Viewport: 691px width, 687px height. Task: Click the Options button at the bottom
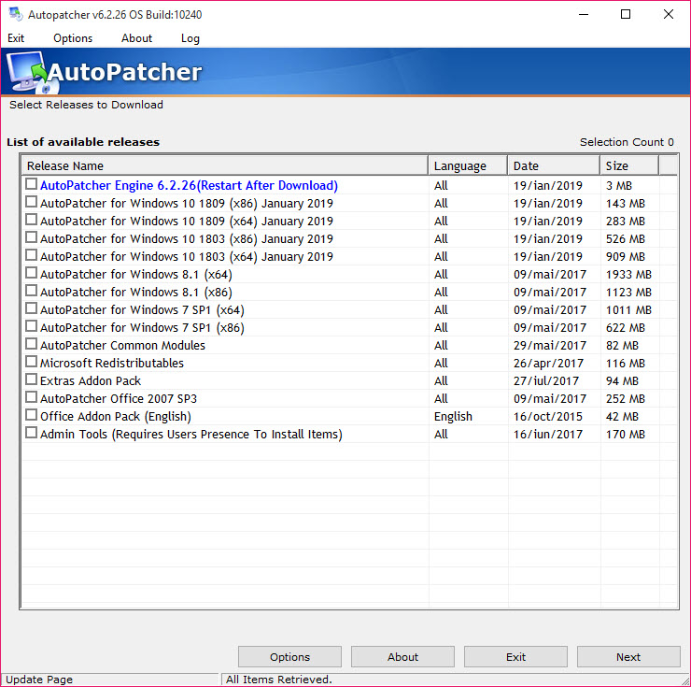(x=289, y=656)
